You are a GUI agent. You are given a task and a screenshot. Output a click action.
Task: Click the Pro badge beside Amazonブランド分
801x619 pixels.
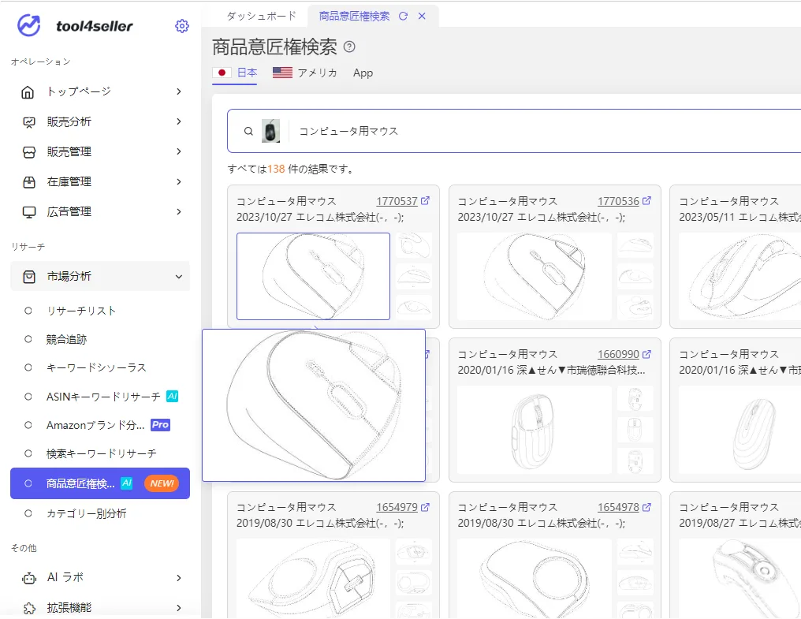(x=160, y=425)
